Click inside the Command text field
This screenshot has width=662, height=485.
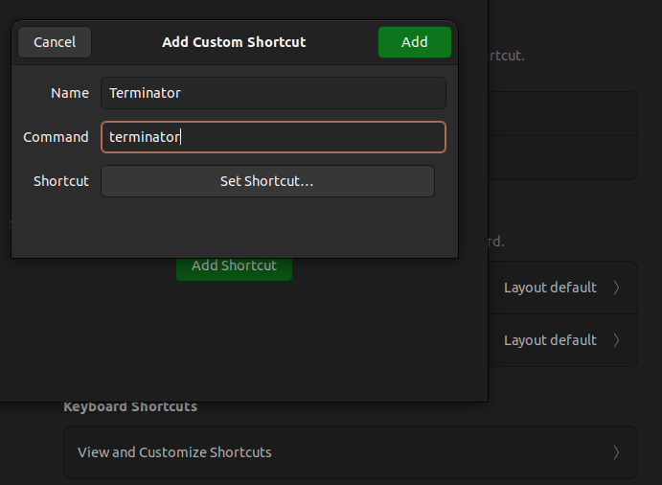tap(273, 137)
